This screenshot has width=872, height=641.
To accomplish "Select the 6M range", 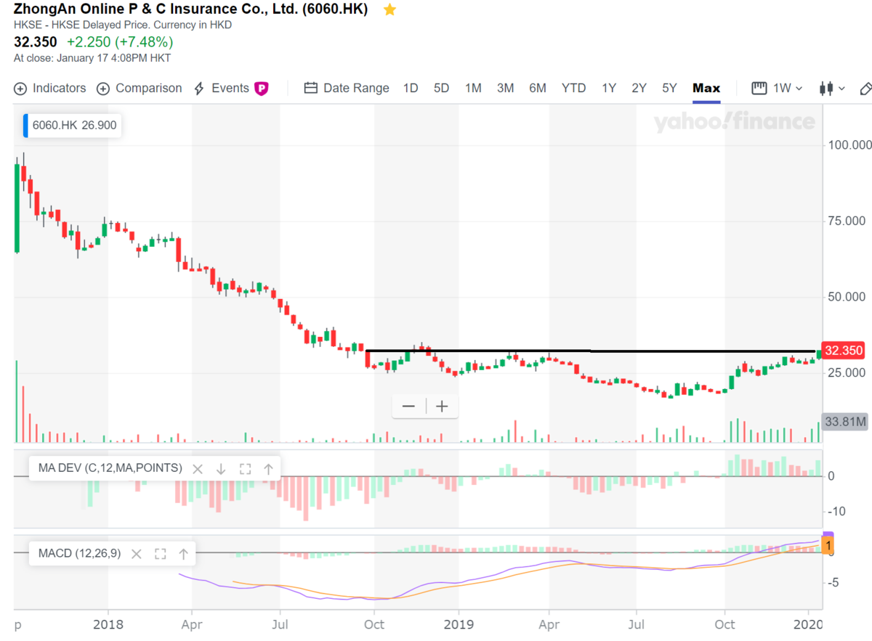I will click(538, 89).
